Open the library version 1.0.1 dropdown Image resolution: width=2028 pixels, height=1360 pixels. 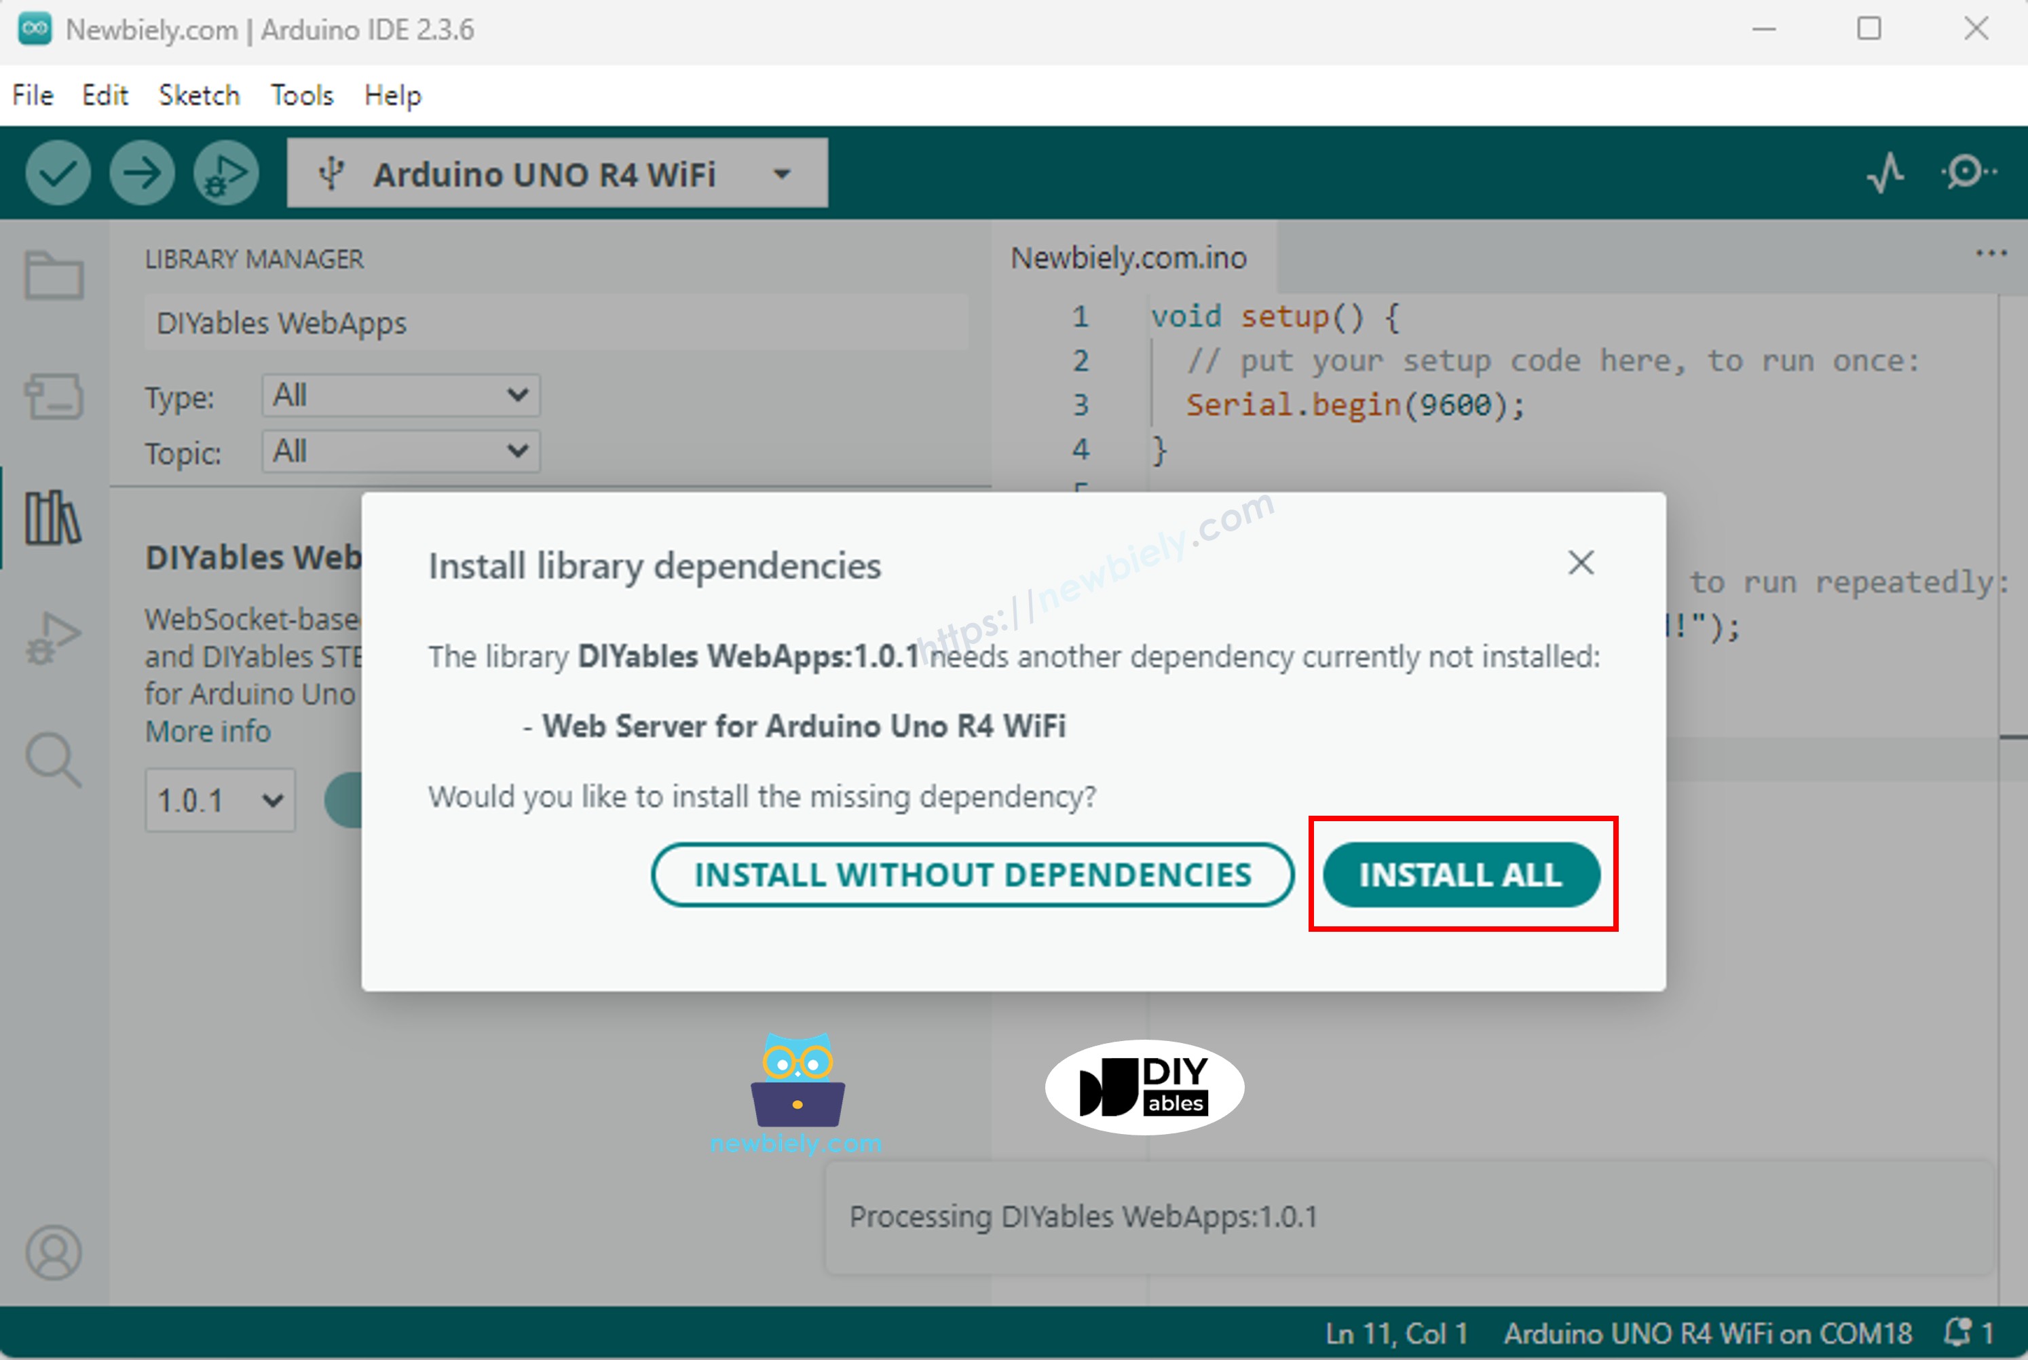coord(219,799)
